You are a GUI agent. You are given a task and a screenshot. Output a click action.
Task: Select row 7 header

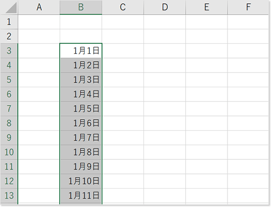(x=9, y=109)
